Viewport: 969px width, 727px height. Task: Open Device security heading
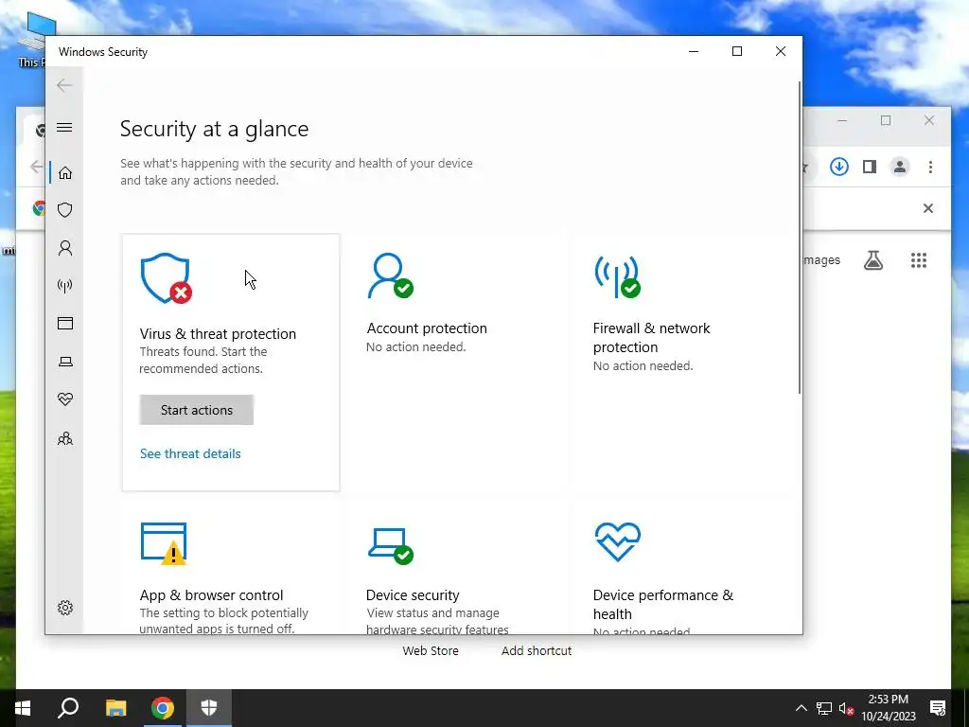coord(413,595)
